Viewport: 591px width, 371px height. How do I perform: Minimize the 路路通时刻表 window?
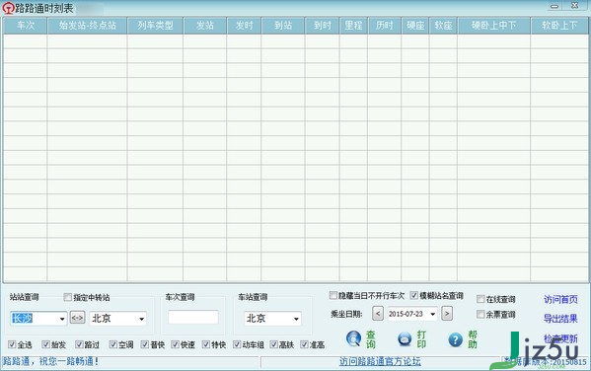554,6
